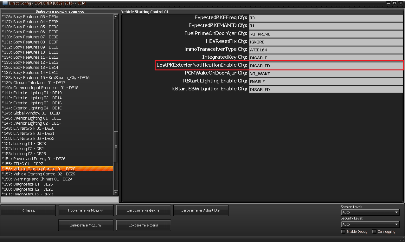Minimize the Direct Config window

click(389, 3)
